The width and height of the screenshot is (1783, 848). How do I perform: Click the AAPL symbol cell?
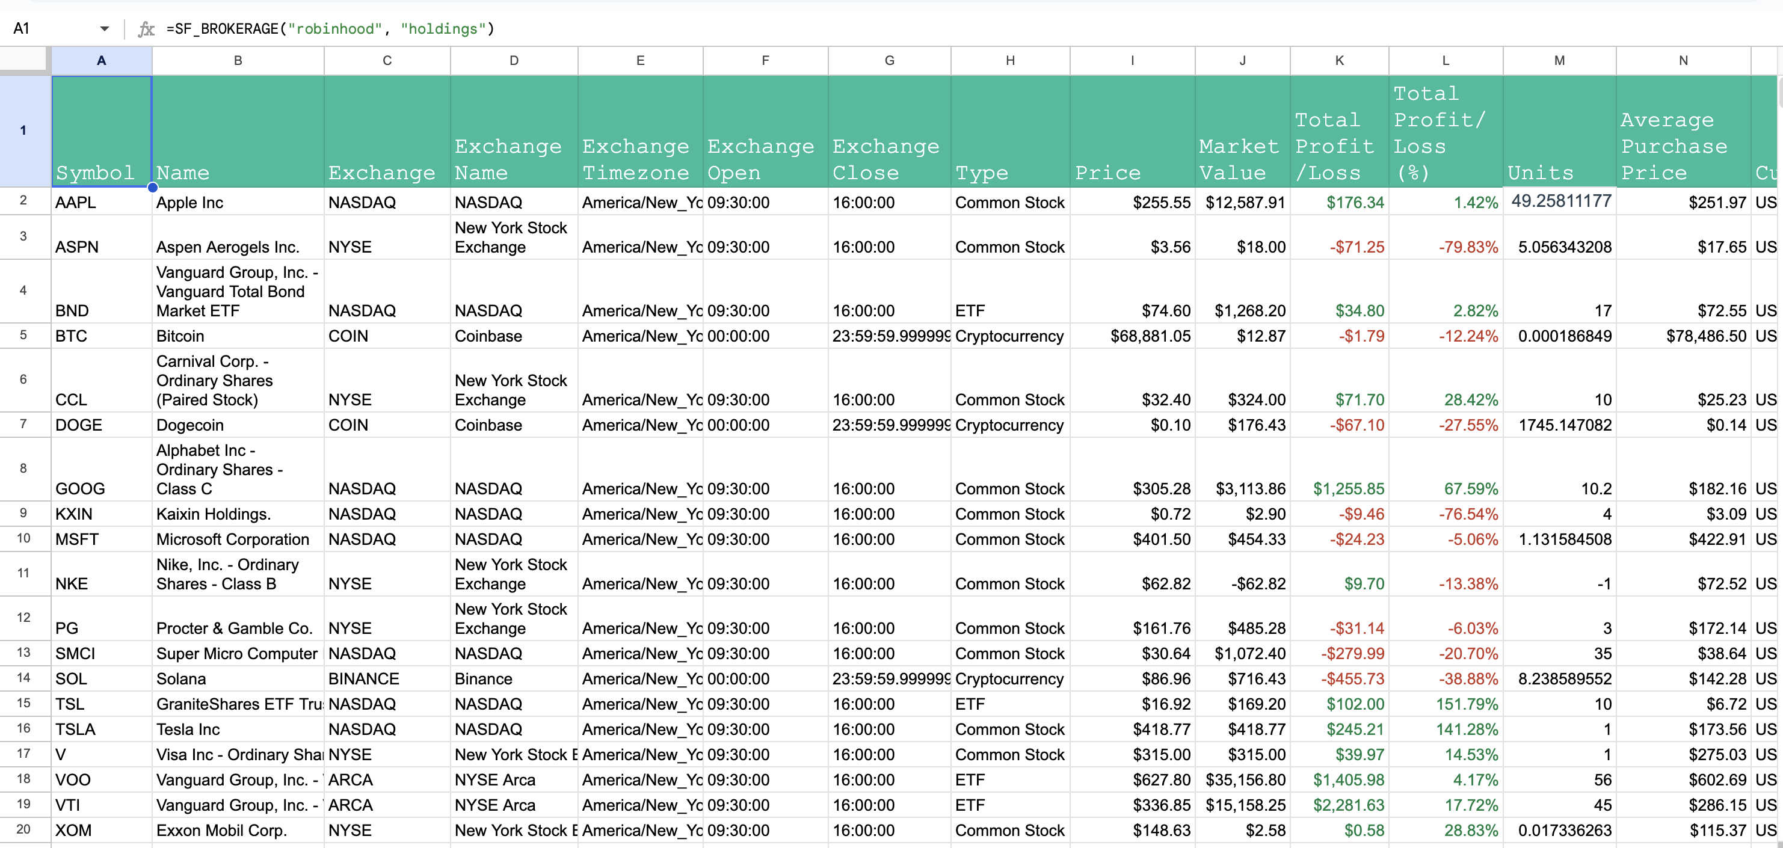102,202
